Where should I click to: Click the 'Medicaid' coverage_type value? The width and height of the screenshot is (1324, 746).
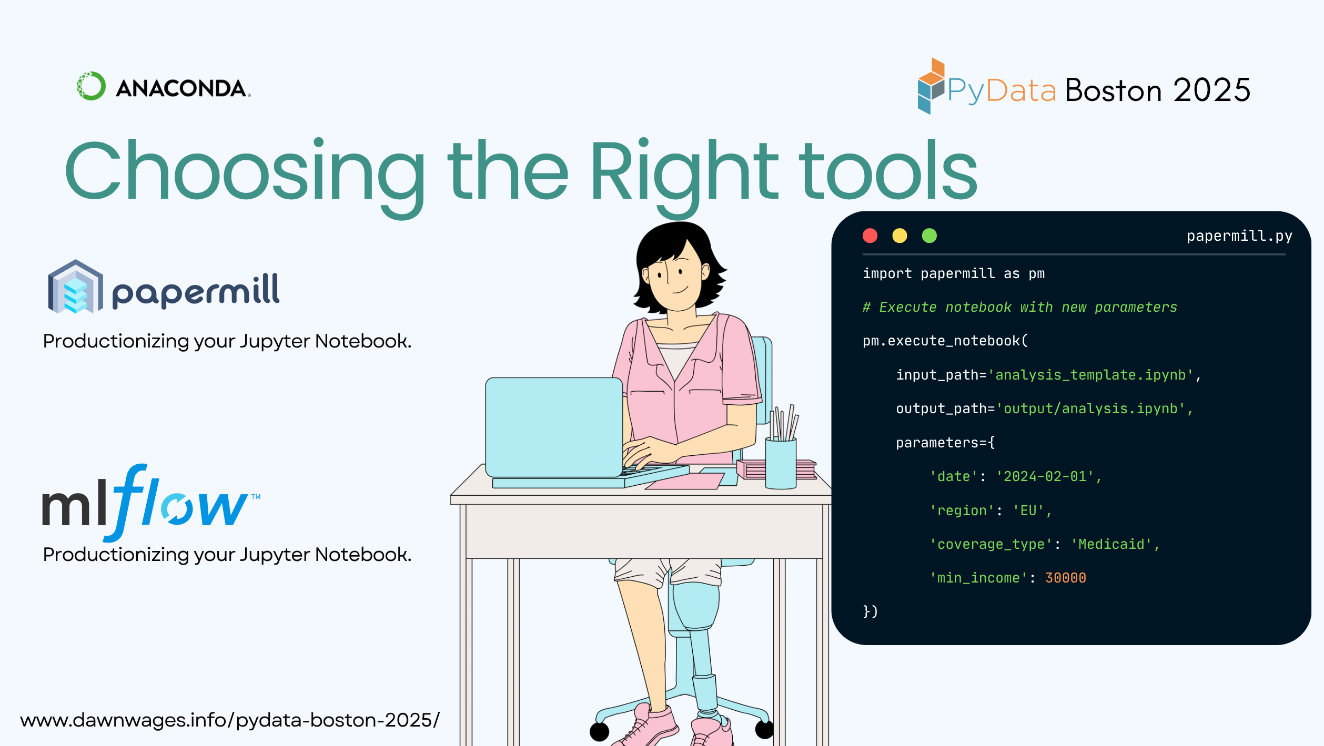pos(1111,544)
